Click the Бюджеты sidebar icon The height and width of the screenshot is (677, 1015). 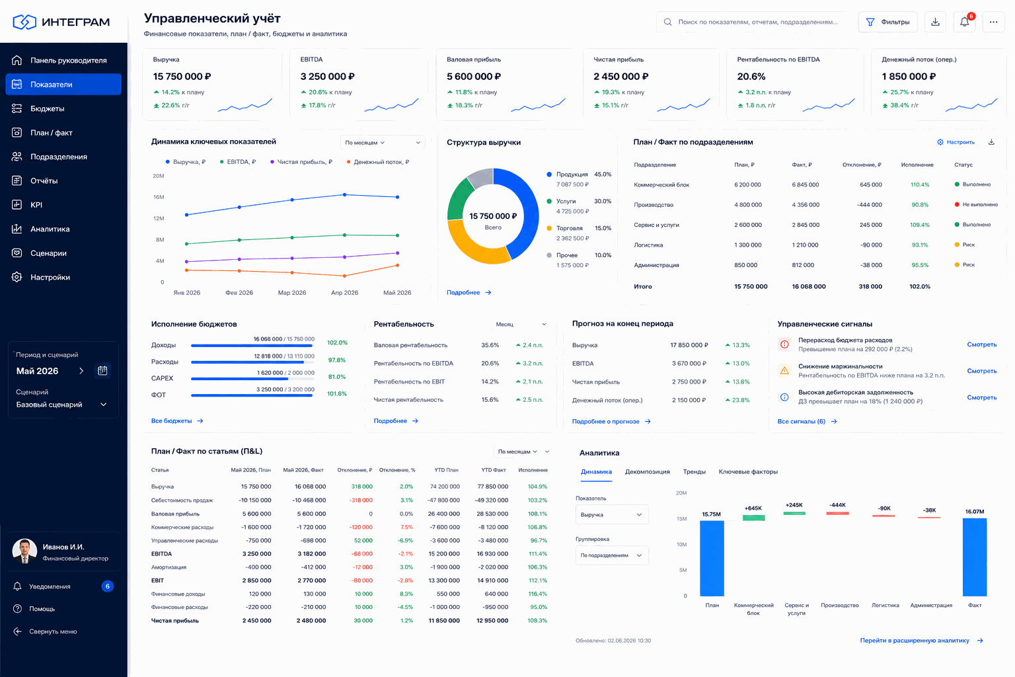[x=17, y=108]
